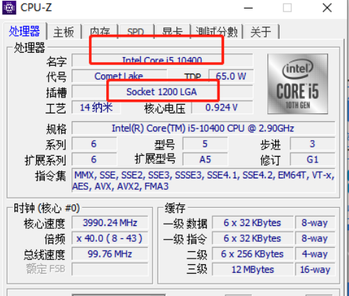Click the 4-way associativity value
Screen dimensions: 349x296
315,254
